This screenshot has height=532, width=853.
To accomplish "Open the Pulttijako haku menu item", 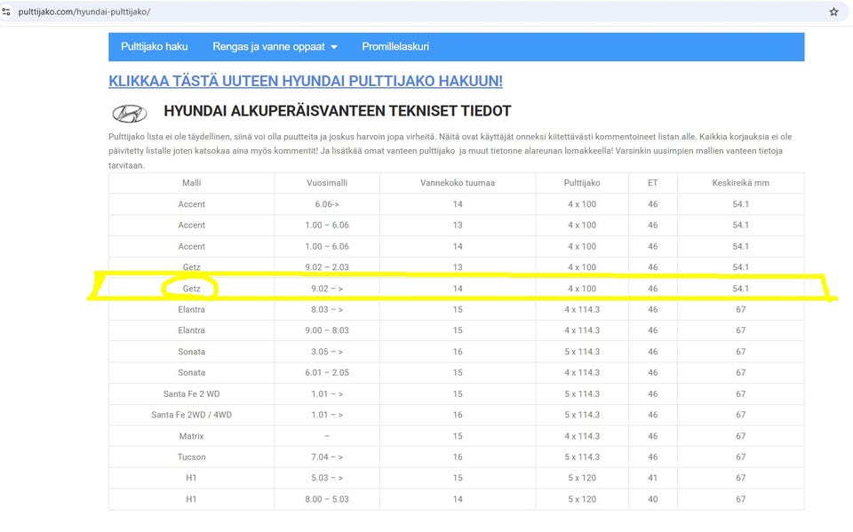I will coord(154,47).
